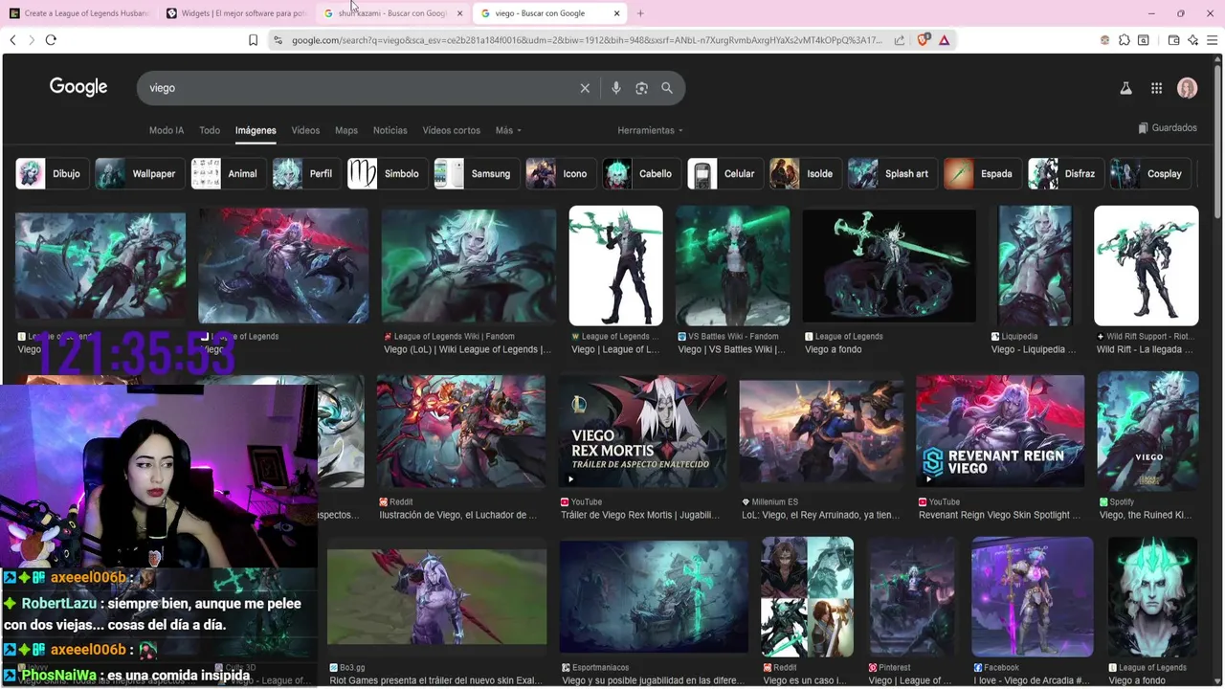Viewport: 1225px width, 689px height.
Task: Open the VS Battles Wiki Viego image
Action: tap(732, 266)
